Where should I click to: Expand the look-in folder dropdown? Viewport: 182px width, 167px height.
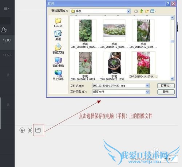[128, 11]
